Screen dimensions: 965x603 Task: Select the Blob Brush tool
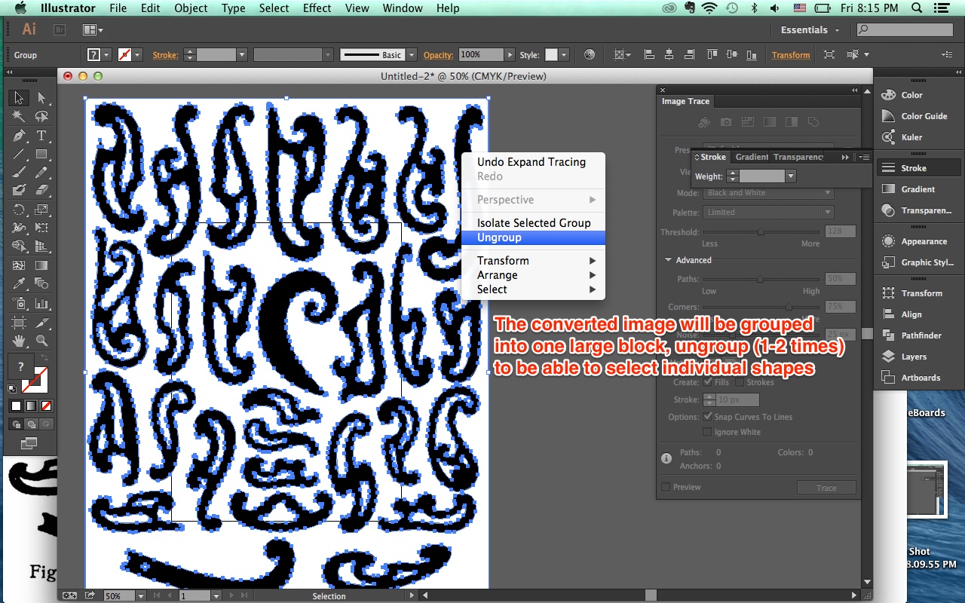pyautogui.click(x=20, y=190)
